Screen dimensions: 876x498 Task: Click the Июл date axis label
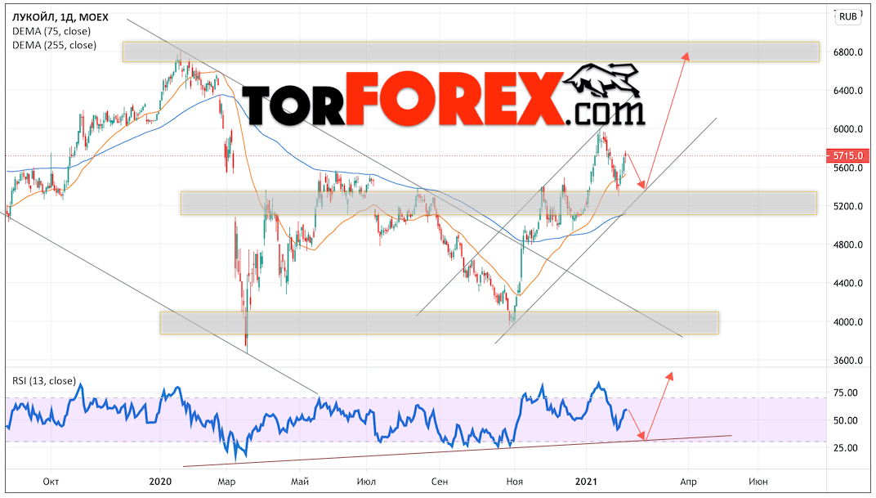[x=366, y=481]
